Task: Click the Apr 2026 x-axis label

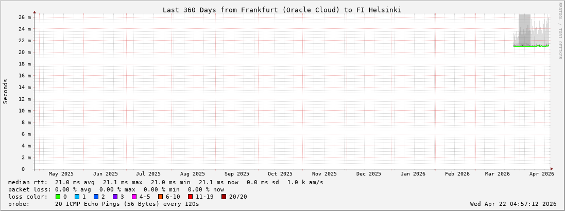Action: click(541, 174)
